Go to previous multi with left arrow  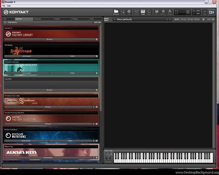coord(167,19)
